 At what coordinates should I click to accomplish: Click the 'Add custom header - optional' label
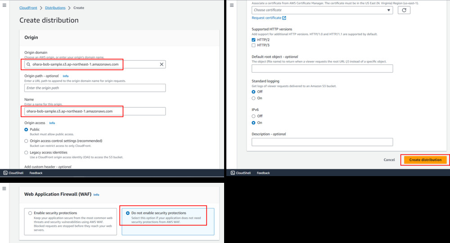click(48, 167)
